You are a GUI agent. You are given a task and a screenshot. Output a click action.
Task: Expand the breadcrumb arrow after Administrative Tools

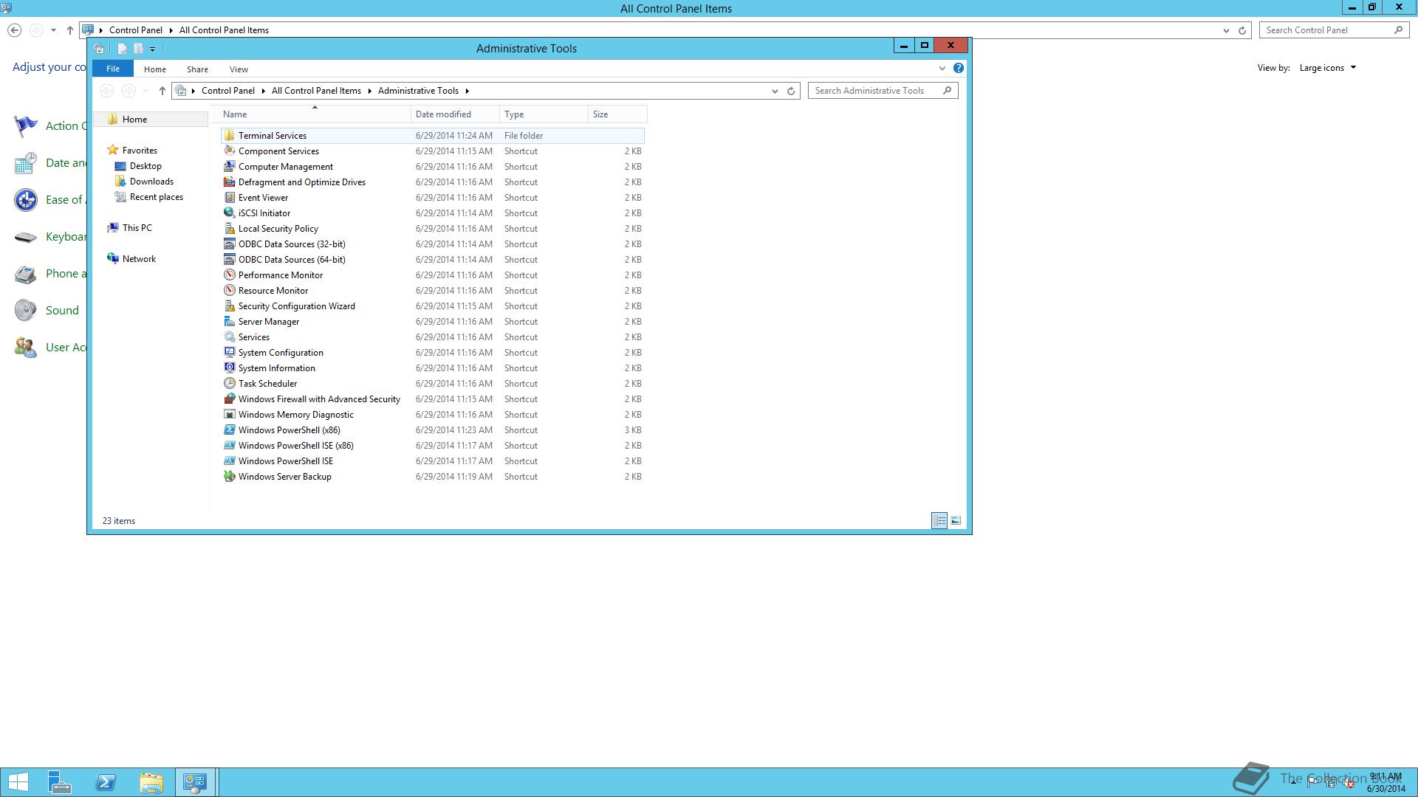[x=467, y=91]
